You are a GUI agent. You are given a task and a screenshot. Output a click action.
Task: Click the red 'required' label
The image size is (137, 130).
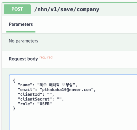(46, 57)
